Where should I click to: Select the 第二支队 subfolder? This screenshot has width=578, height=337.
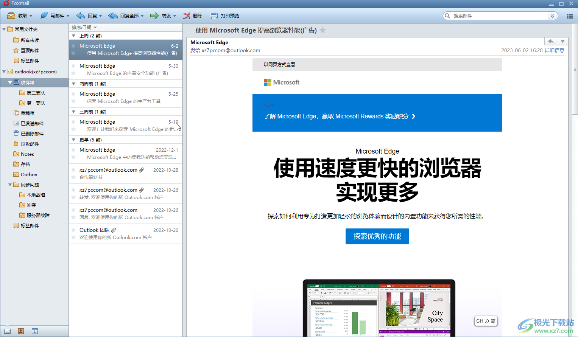tap(32, 93)
